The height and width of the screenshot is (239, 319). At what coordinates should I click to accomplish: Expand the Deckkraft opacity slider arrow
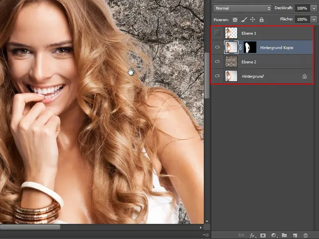click(314, 8)
